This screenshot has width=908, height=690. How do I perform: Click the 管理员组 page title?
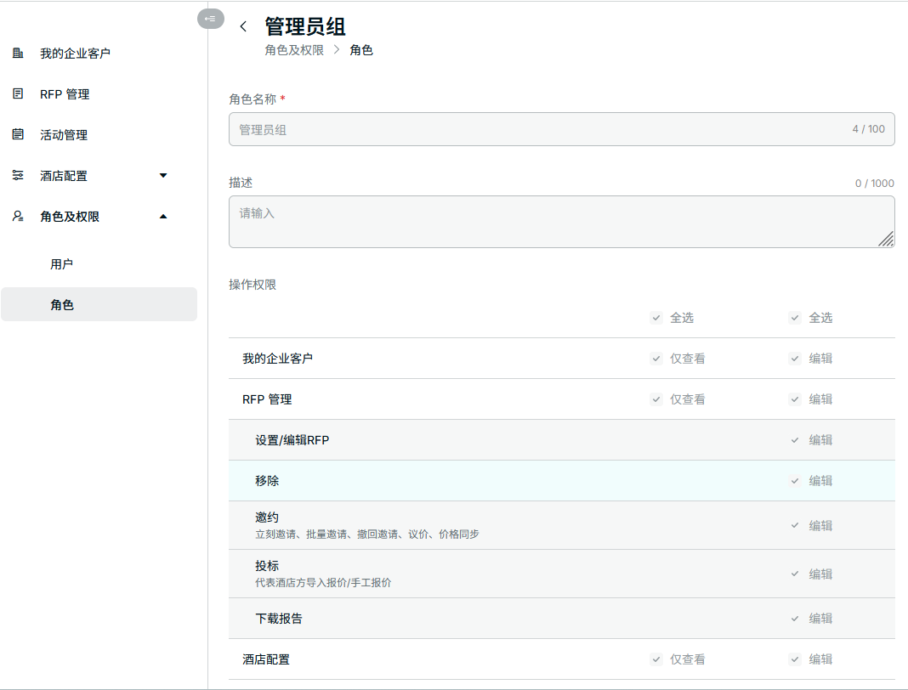[305, 26]
